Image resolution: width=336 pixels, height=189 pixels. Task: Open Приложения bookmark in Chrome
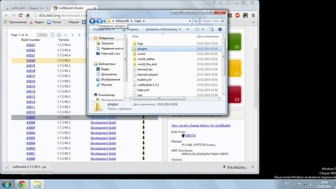pos(15,22)
